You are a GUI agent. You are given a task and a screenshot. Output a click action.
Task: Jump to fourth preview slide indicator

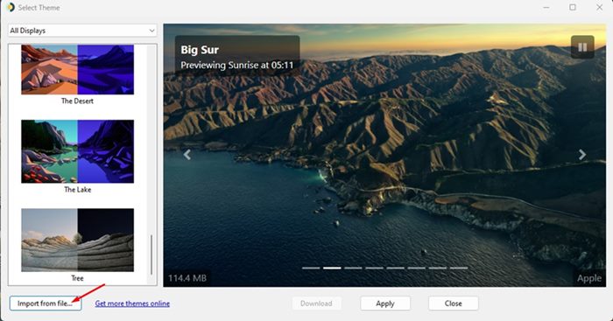tap(374, 268)
